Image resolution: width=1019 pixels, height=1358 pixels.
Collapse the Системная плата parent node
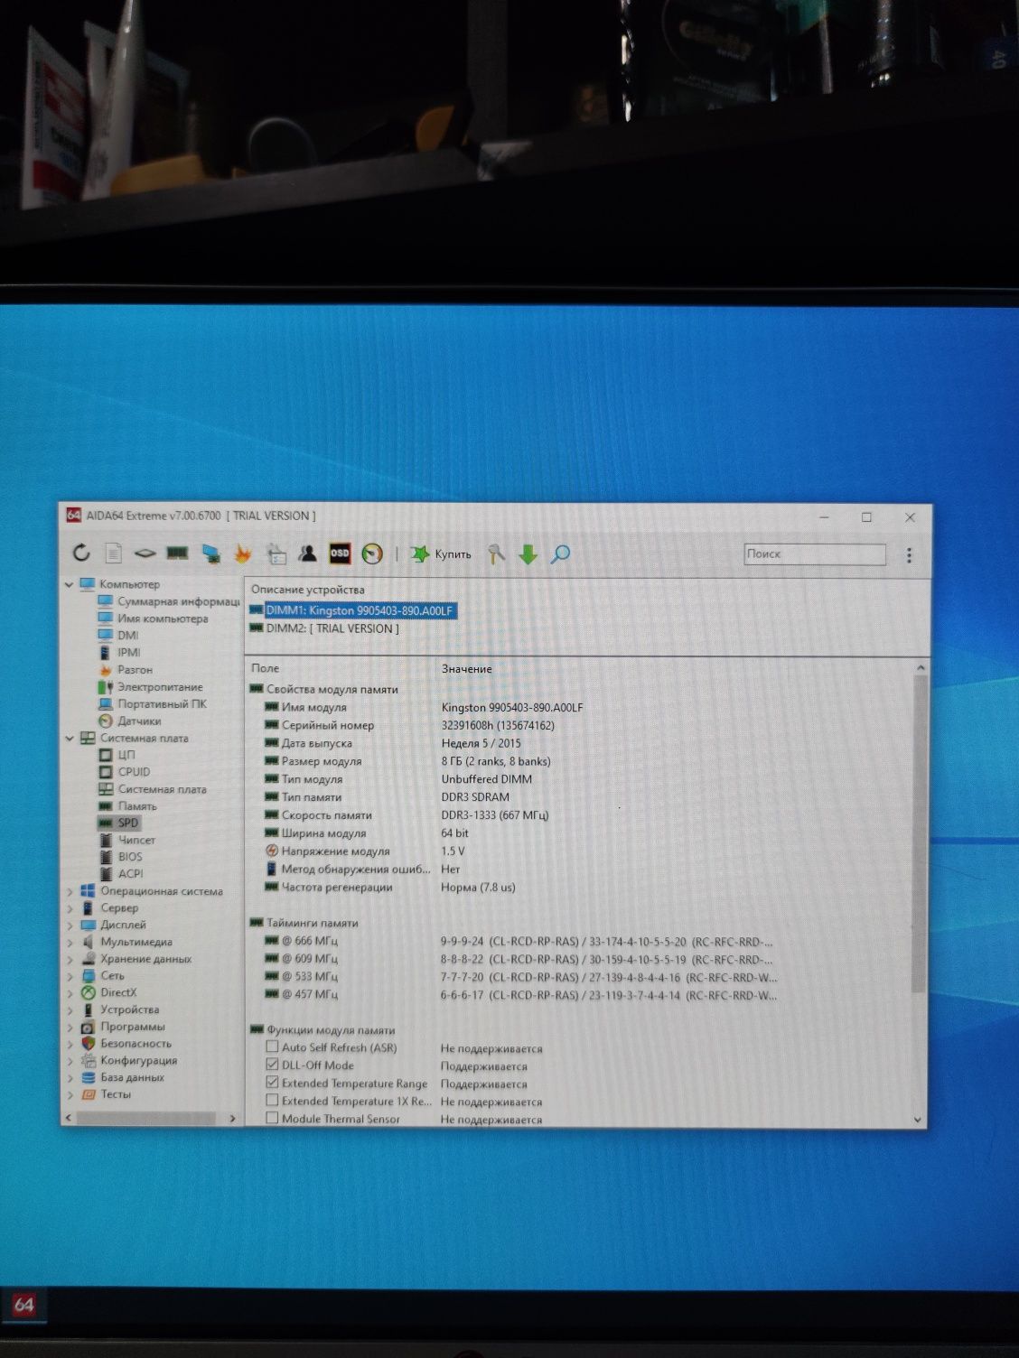point(70,738)
